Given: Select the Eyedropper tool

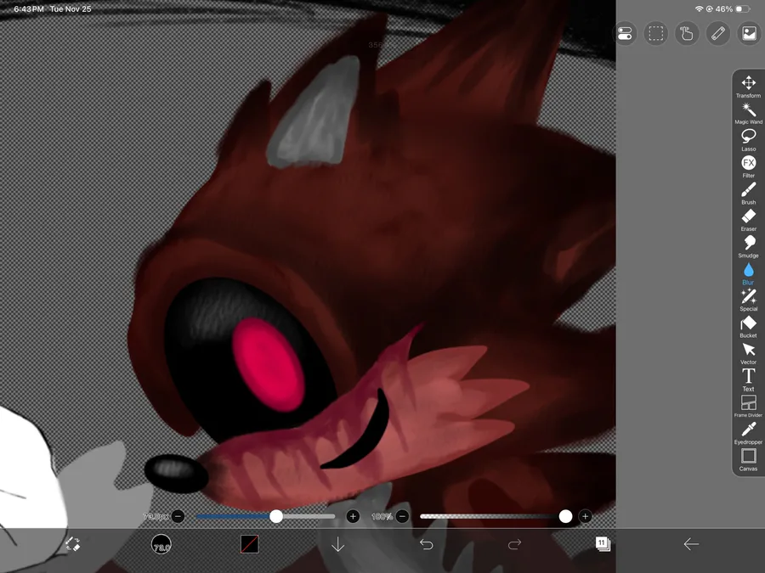Looking at the screenshot, I should [748, 433].
